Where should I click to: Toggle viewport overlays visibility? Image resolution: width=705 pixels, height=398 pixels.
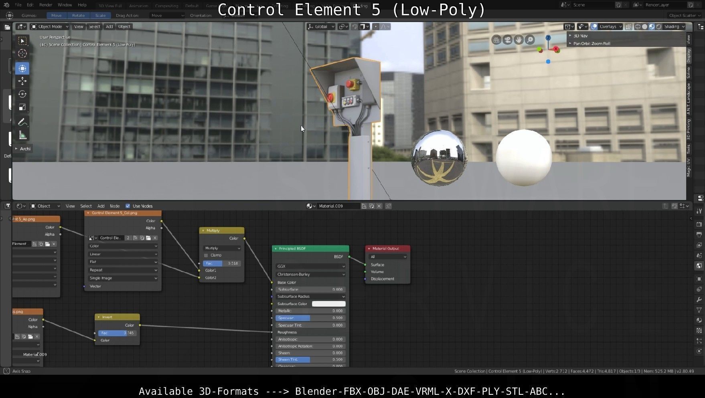point(594,26)
